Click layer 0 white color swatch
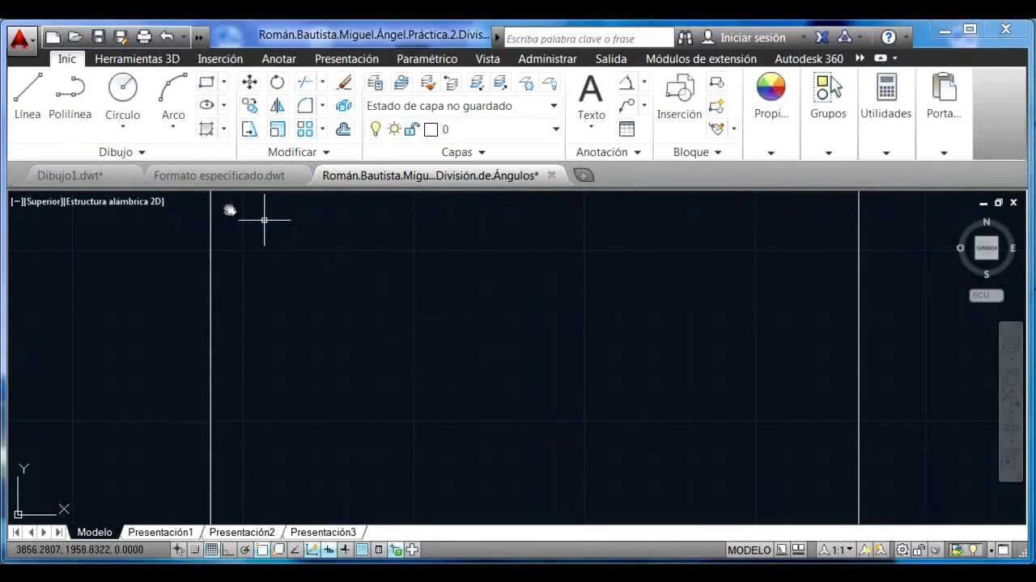 [x=431, y=129]
